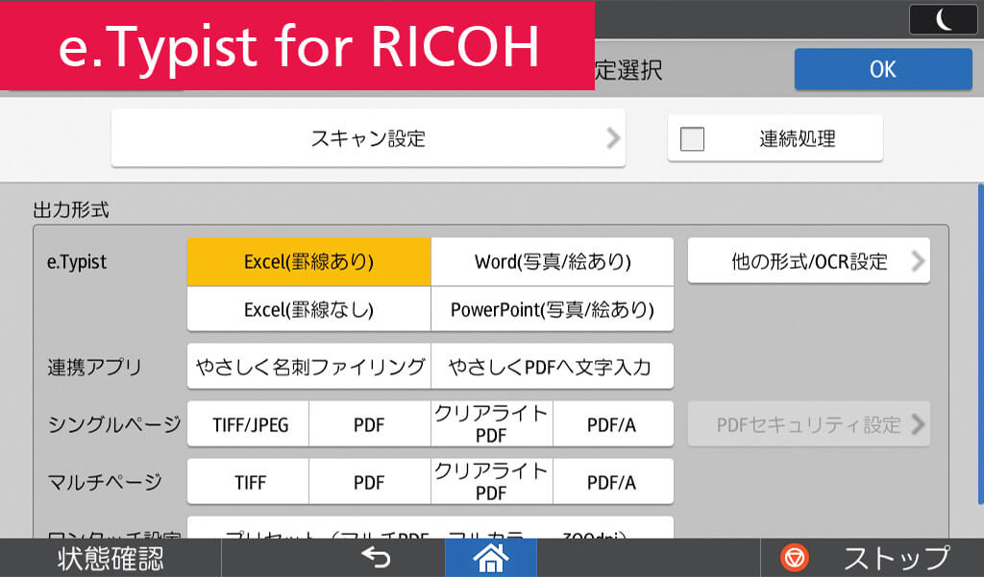
Task: Select Word(写真/絵あり) output format
Action: click(552, 261)
